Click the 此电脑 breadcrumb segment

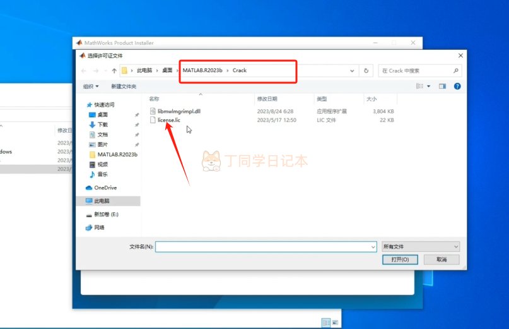click(x=144, y=70)
